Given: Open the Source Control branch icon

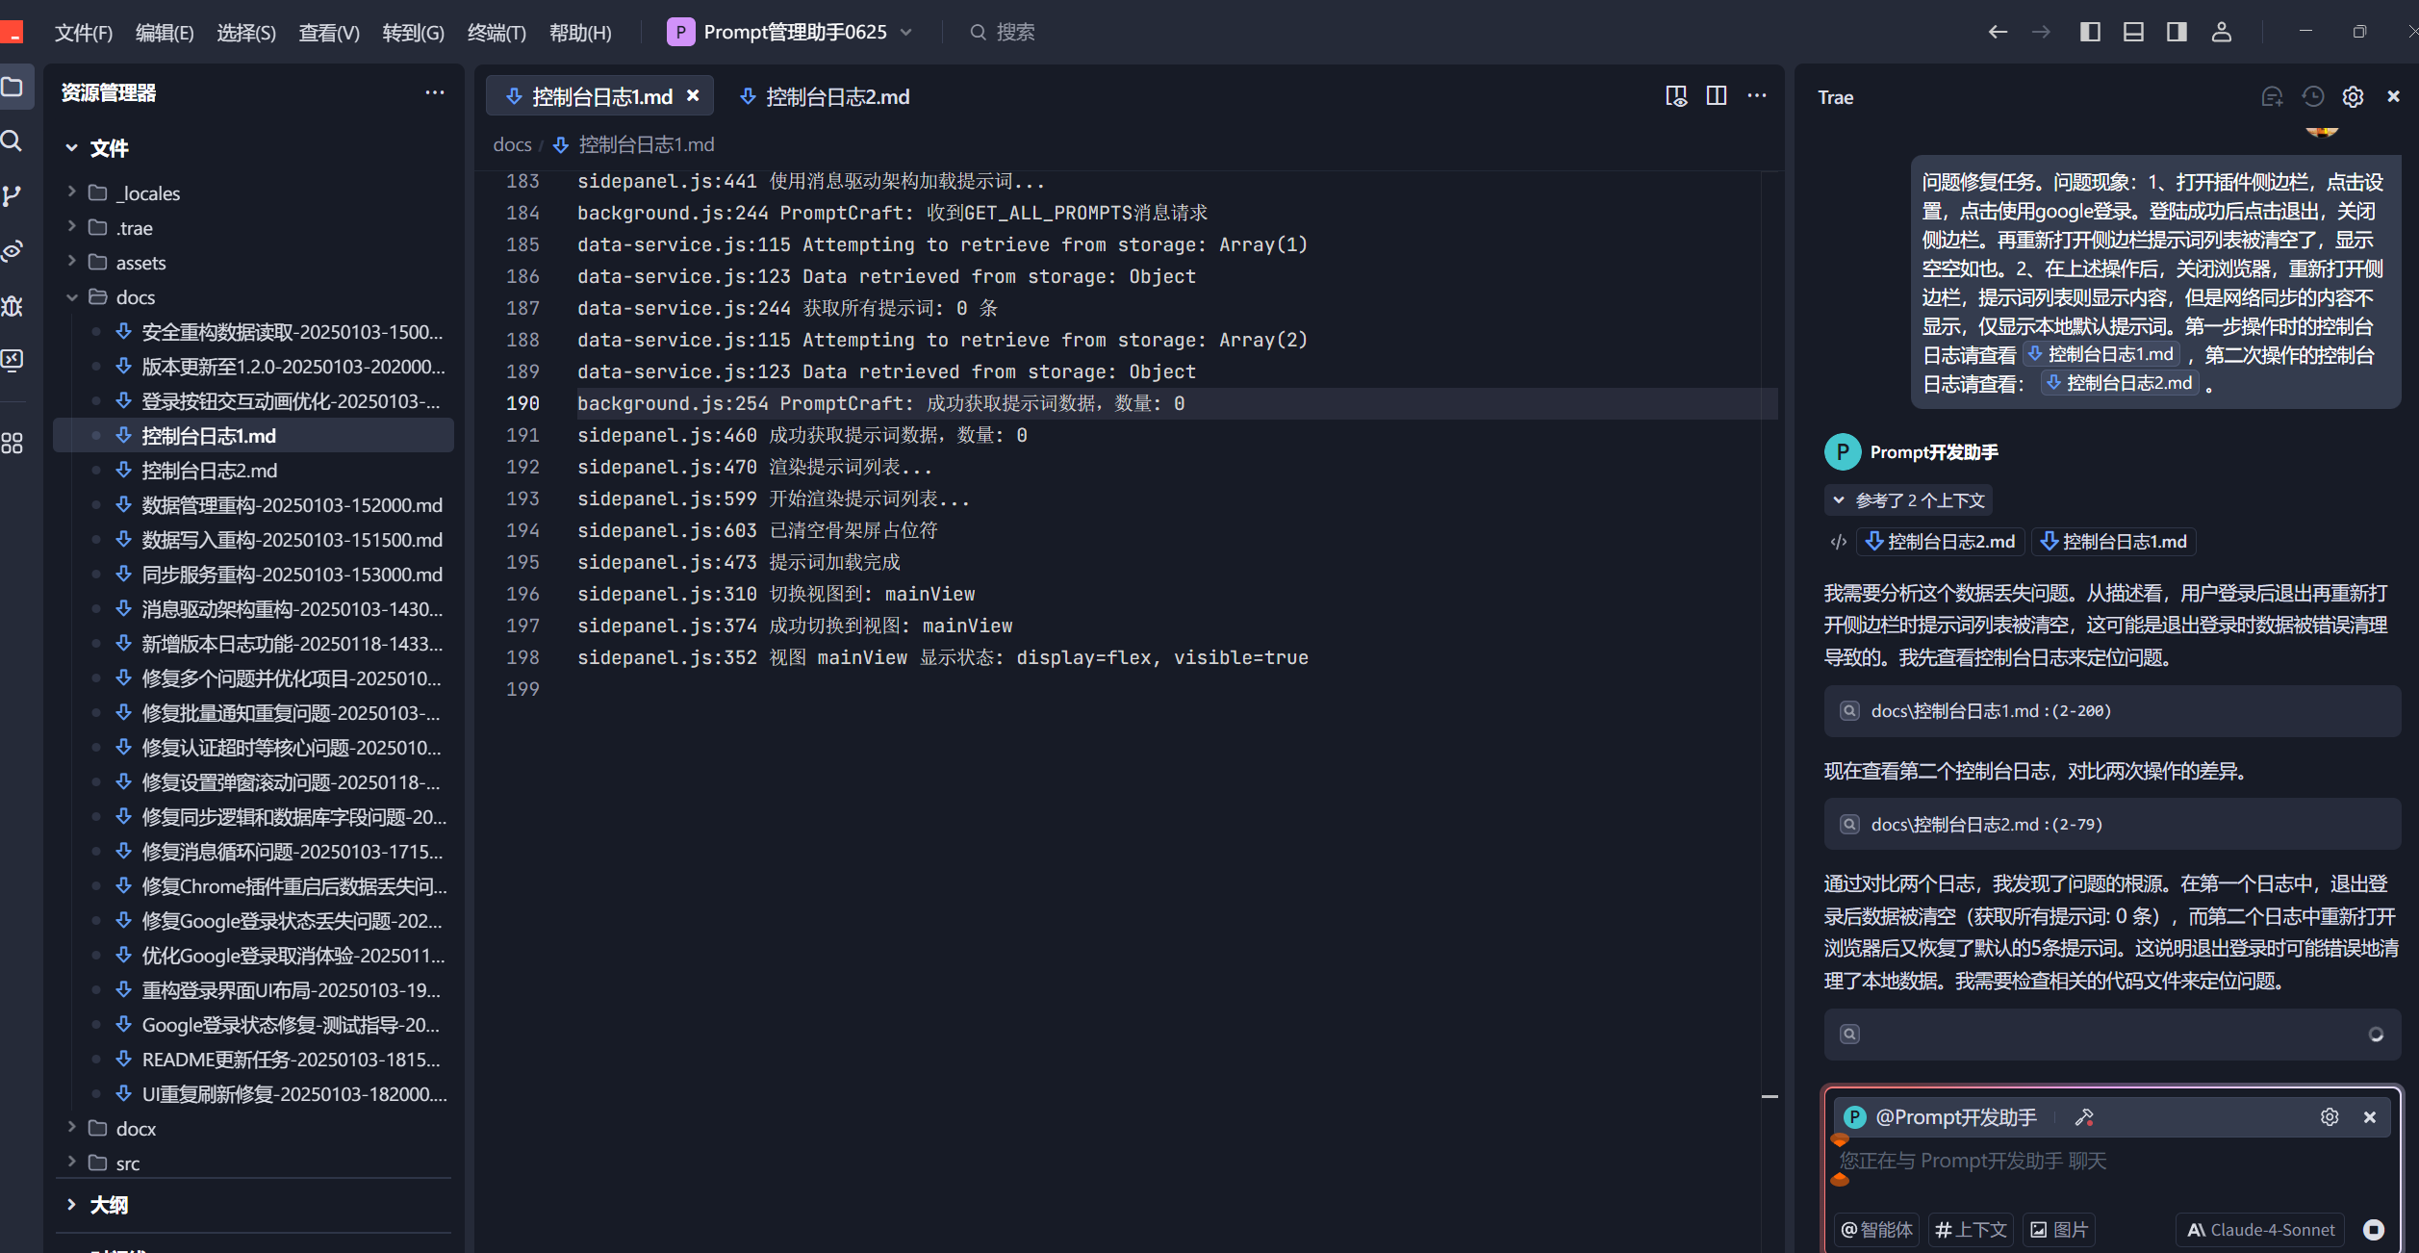Looking at the screenshot, I should [x=13, y=196].
